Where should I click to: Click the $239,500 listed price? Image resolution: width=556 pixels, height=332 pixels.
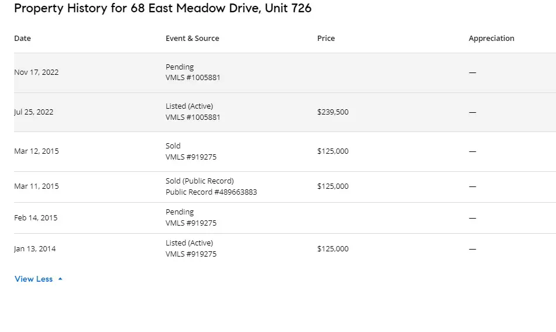click(333, 112)
